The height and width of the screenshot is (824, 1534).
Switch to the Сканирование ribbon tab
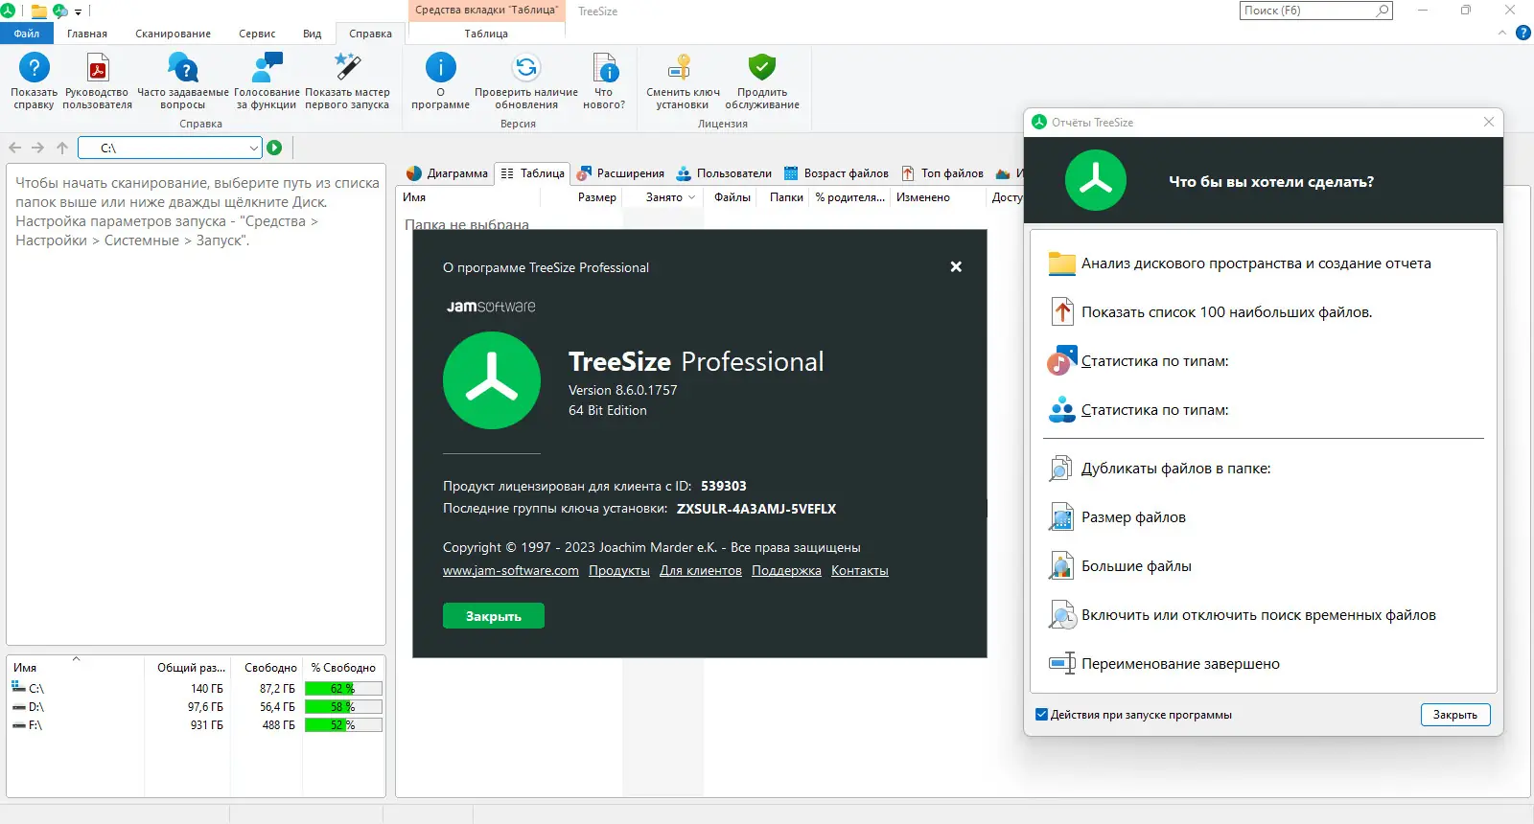173,34
